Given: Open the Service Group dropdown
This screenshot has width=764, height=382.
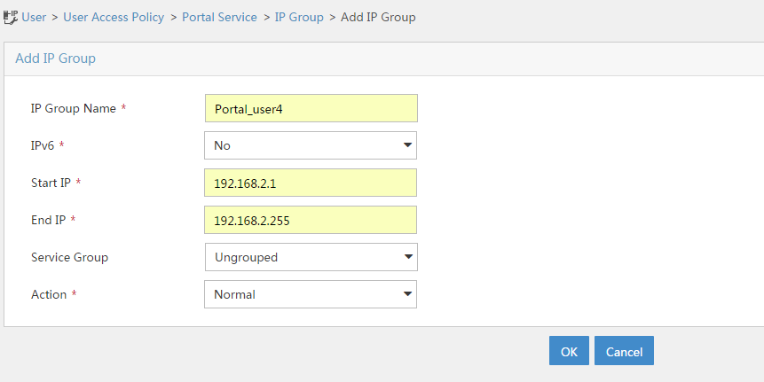Looking at the screenshot, I should (x=311, y=257).
